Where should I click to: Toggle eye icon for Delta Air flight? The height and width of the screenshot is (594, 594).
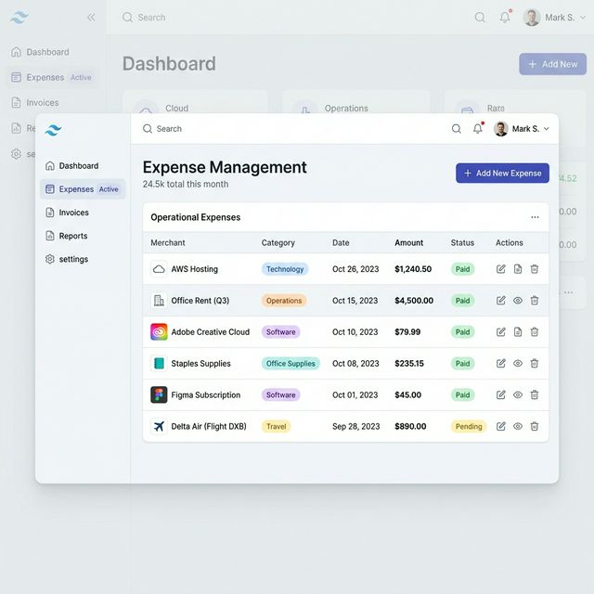point(518,427)
